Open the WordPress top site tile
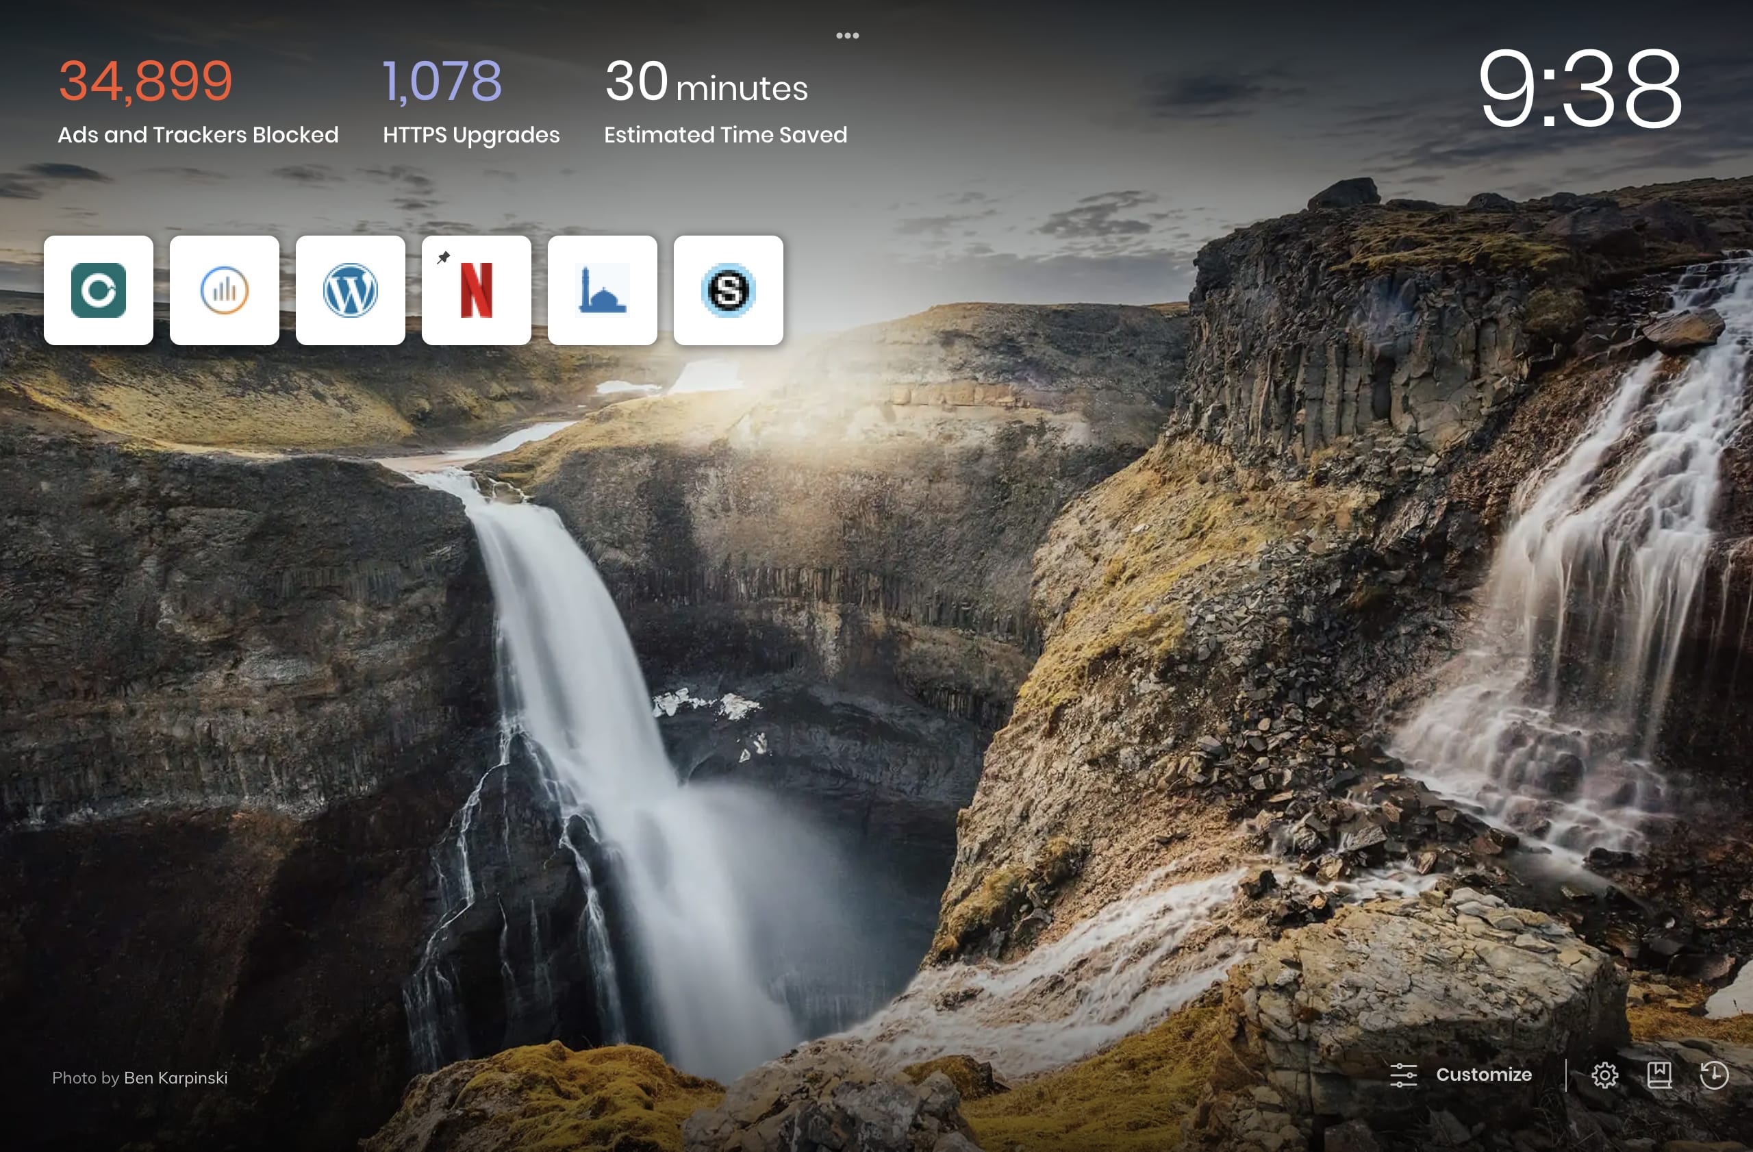Screen dimensions: 1753x1152 click(351, 290)
